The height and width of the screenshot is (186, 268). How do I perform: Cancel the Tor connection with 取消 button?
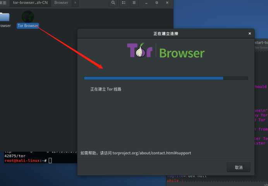point(239,167)
